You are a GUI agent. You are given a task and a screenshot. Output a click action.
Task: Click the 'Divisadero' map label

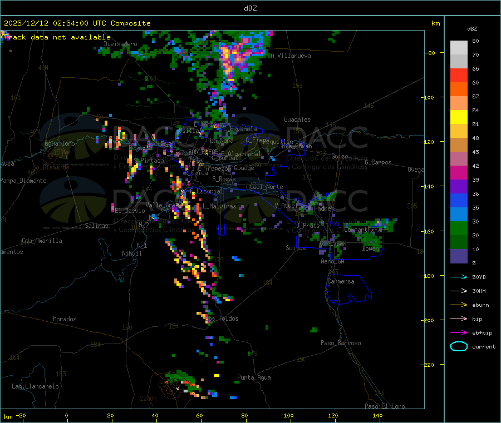[x=120, y=44]
